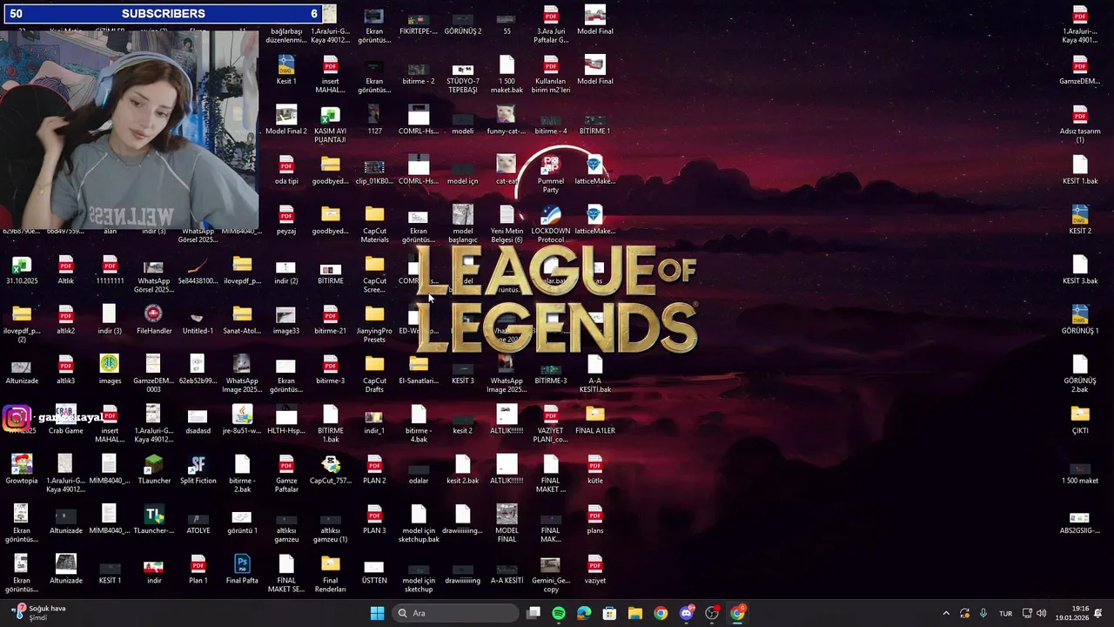Expand the hidden system tray icons chevron

click(946, 613)
